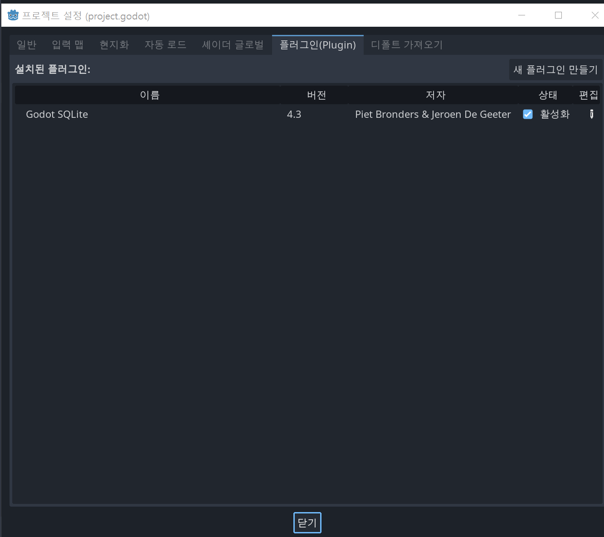Image resolution: width=604 pixels, height=537 pixels.
Task: Click the 편집 column header
Action: (588, 95)
